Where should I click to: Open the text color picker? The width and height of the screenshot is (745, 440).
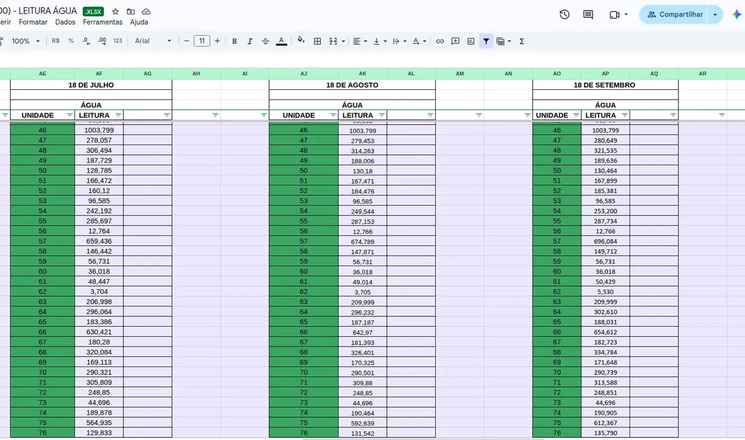[x=282, y=41]
